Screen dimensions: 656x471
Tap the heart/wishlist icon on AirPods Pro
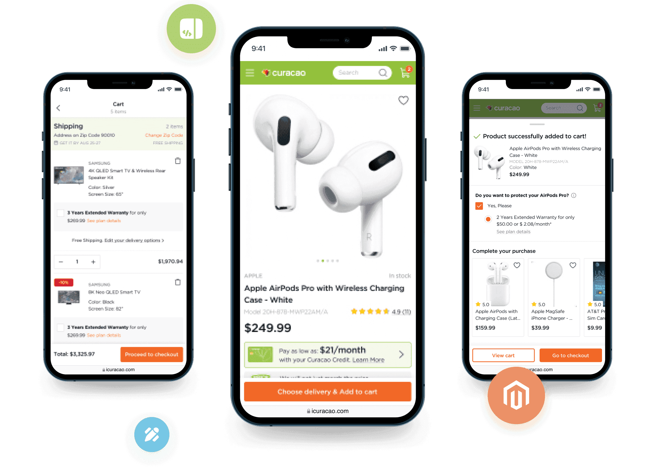coord(404,100)
